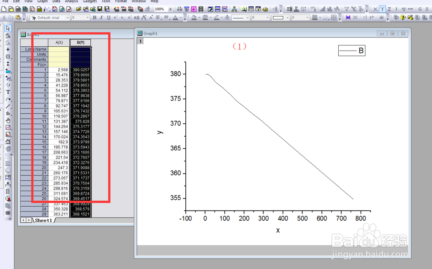Image resolution: width=432 pixels, height=269 pixels.
Task: Click the Greek symbols αβ icon
Action: [x=137, y=18]
